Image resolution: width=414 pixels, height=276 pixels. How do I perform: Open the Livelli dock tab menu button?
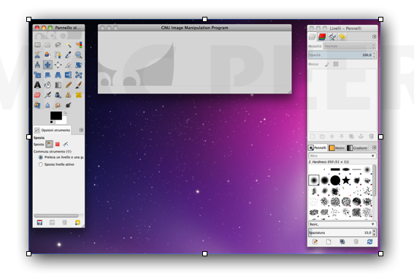[374, 37]
